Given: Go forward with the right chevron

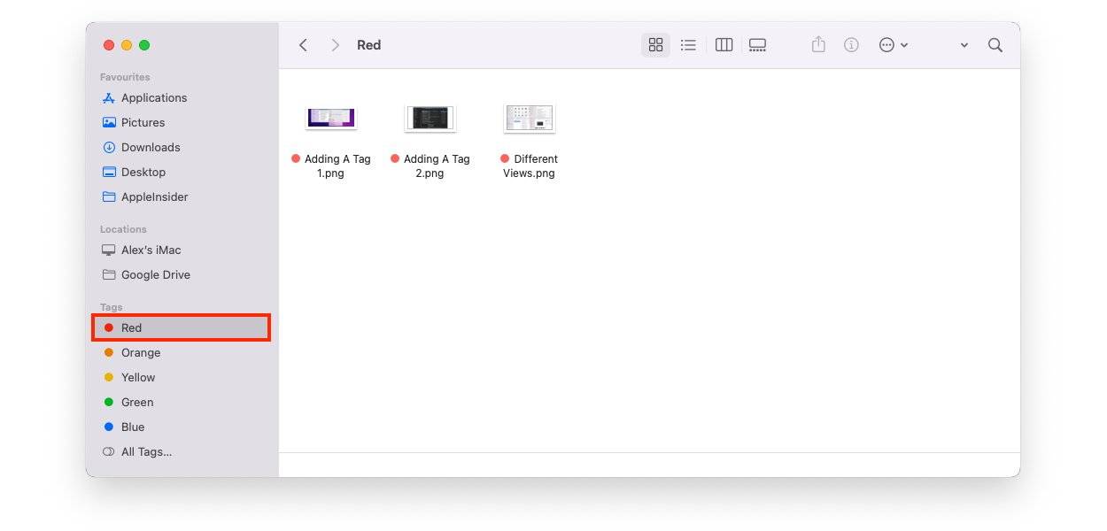Looking at the screenshot, I should [335, 45].
